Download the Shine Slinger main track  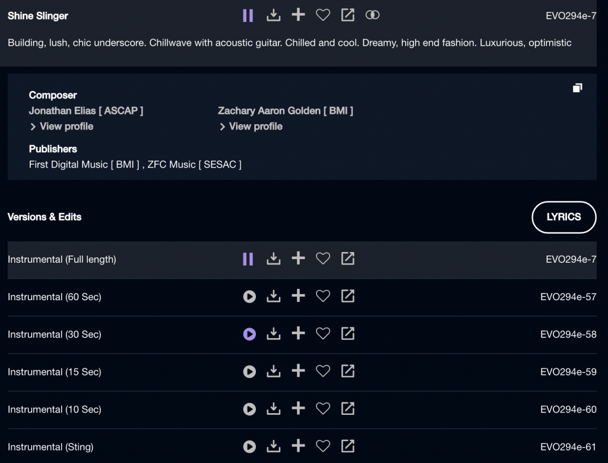pyautogui.click(x=273, y=15)
